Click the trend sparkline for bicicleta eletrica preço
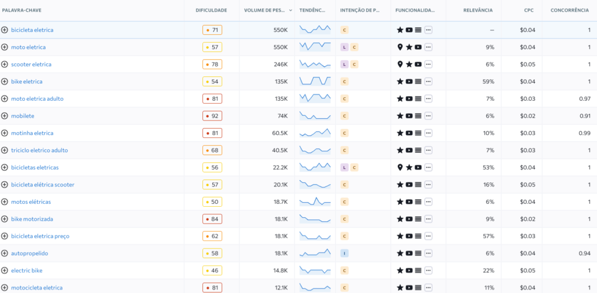 (315, 236)
